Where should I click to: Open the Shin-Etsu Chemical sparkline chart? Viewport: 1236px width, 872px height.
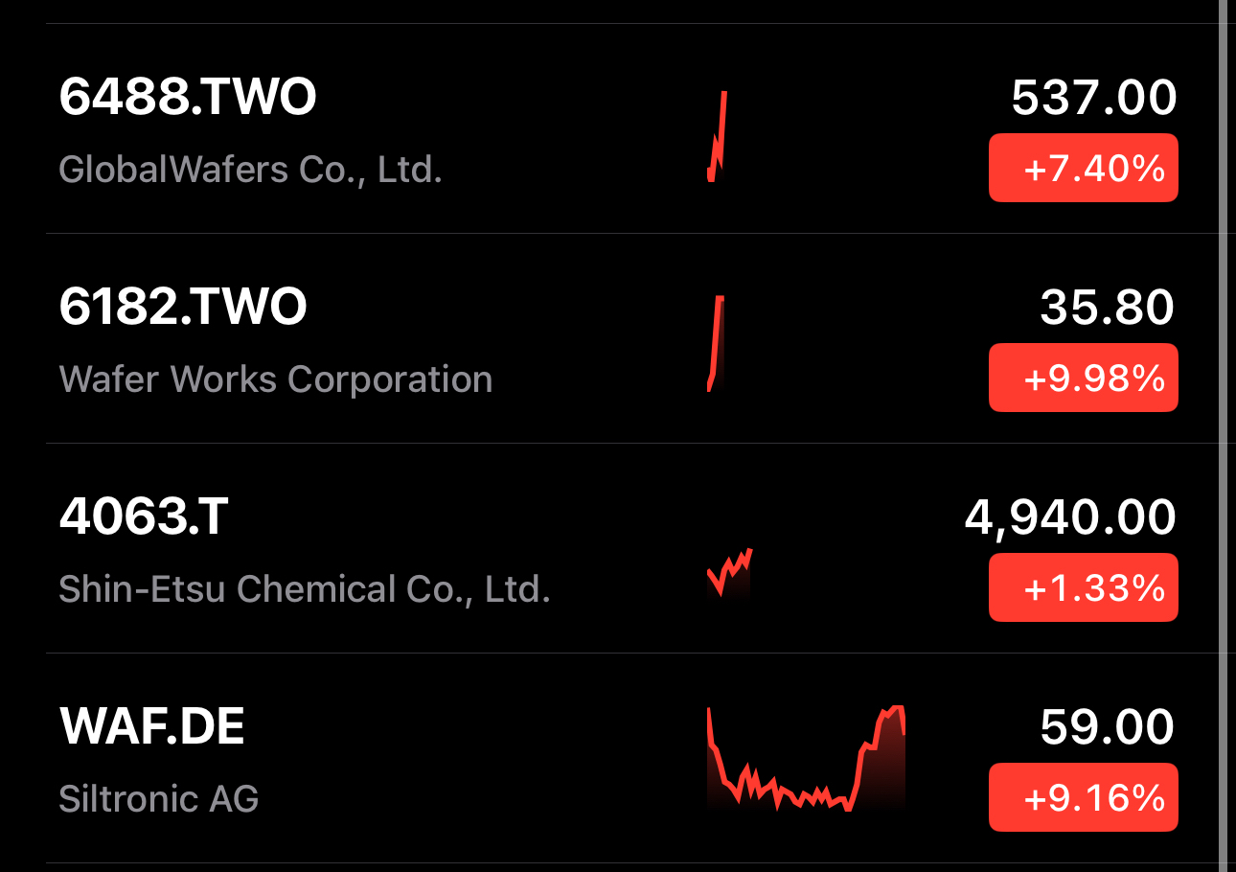[729, 571]
